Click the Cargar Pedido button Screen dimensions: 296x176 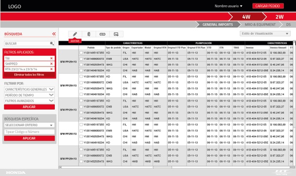click(x=268, y=6)
